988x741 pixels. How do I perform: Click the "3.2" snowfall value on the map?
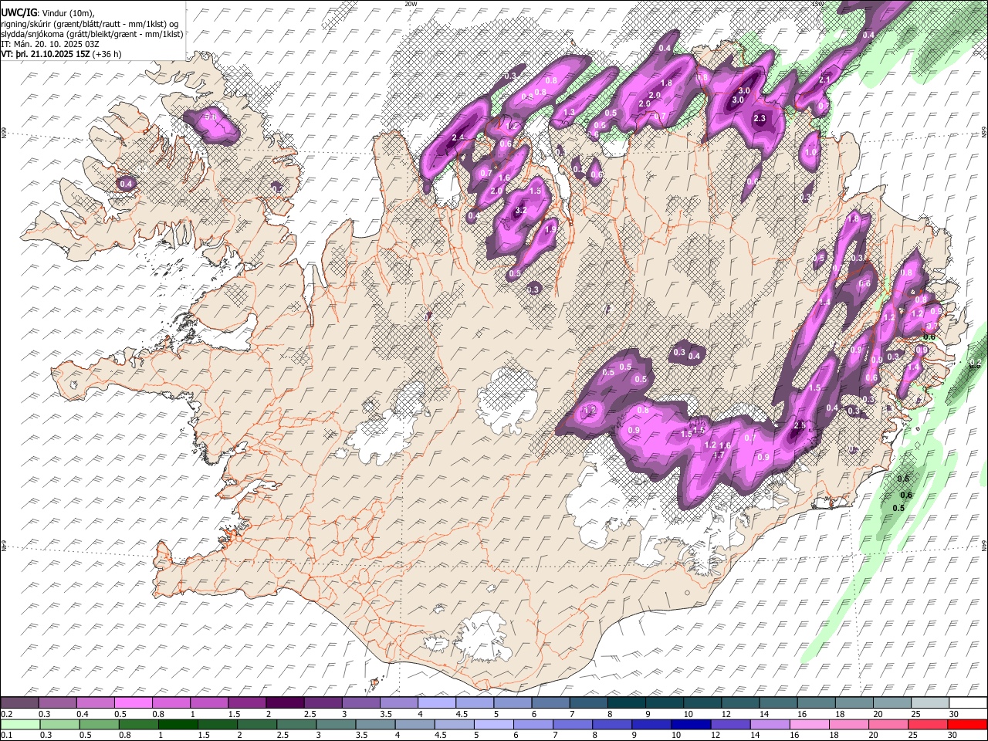pyautogui.click(x=520, y=210)
